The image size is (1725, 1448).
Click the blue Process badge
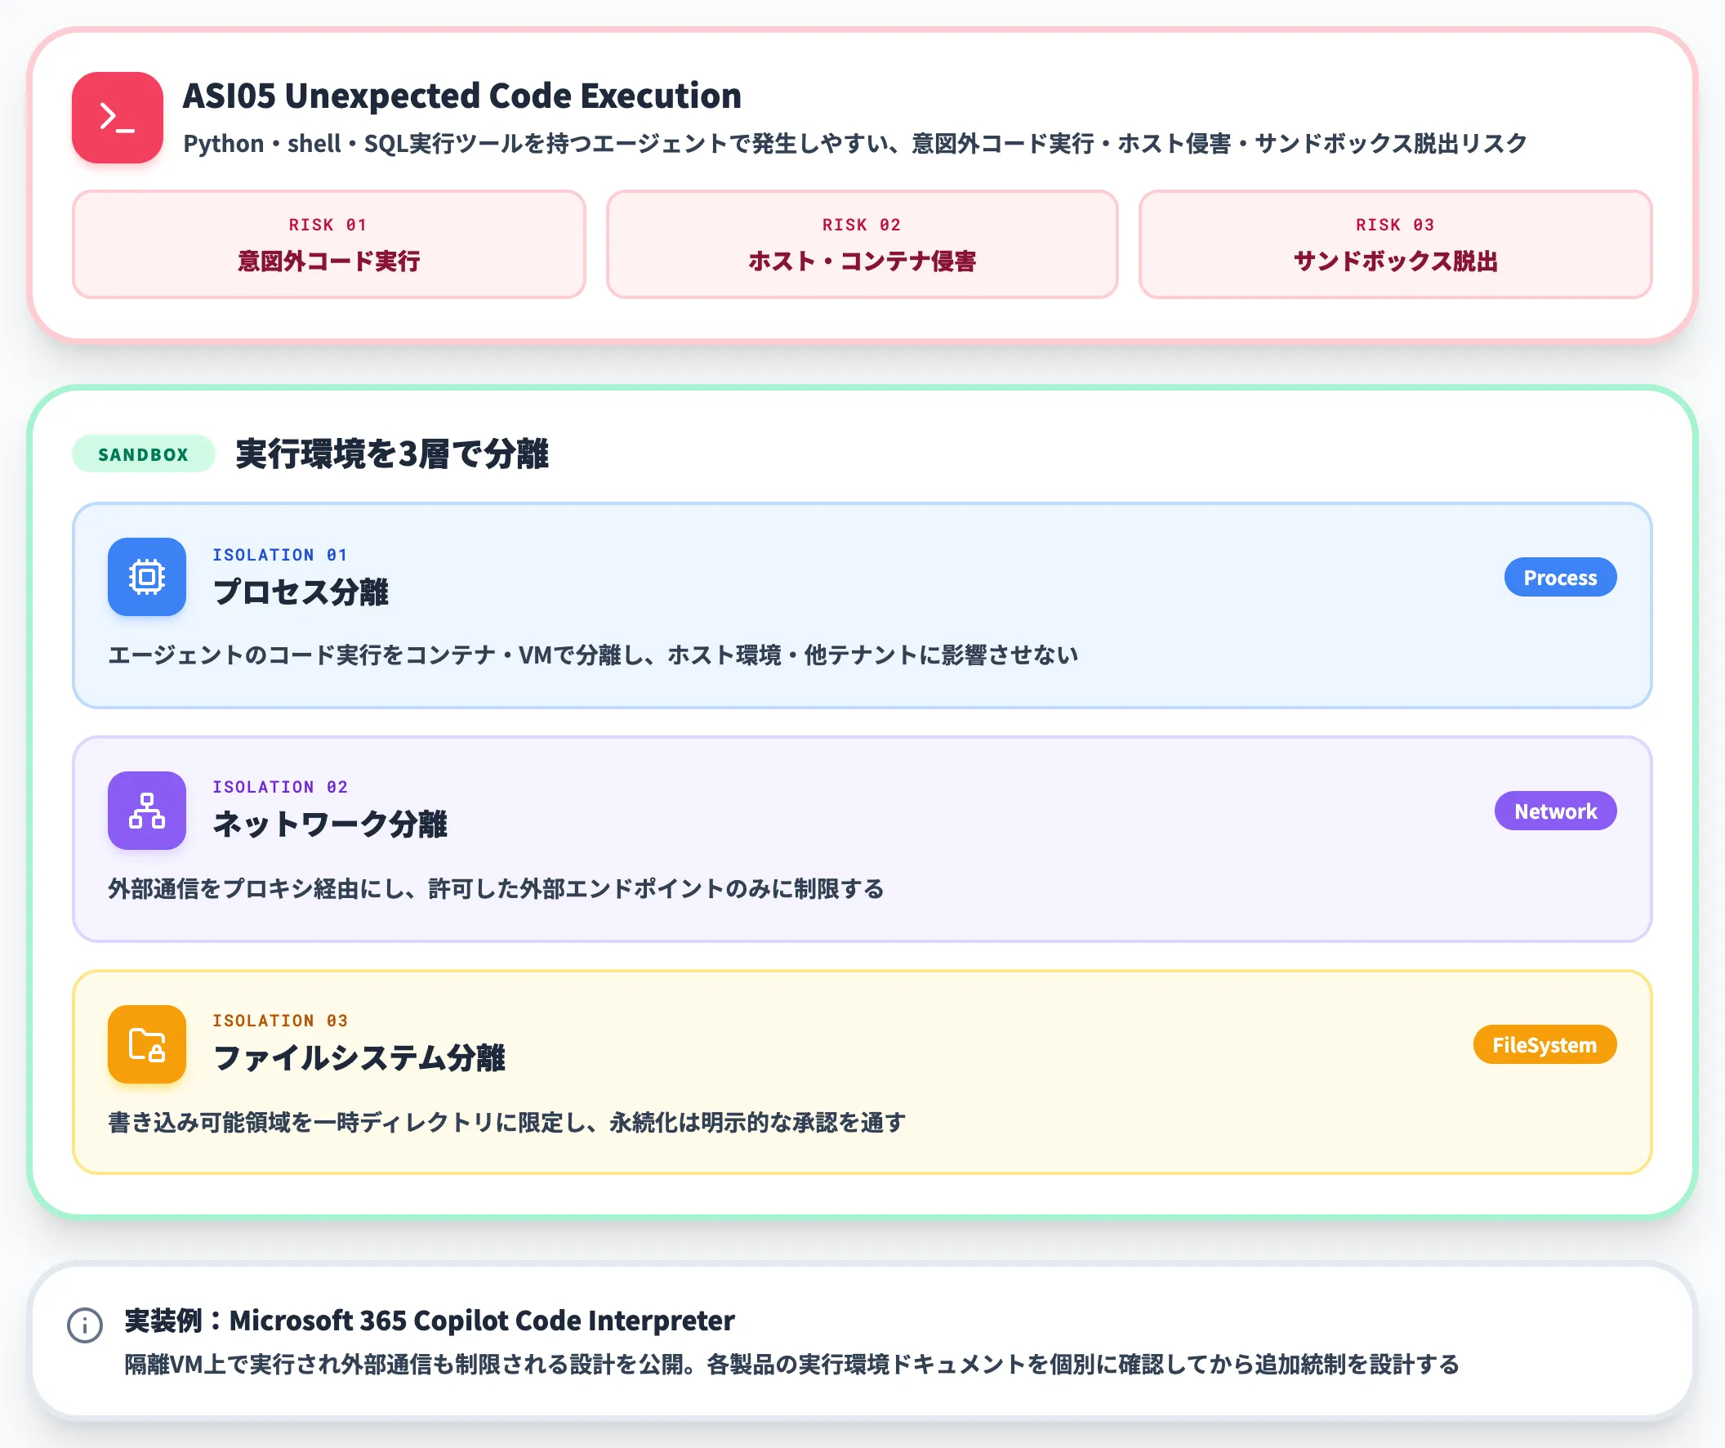1560,578
